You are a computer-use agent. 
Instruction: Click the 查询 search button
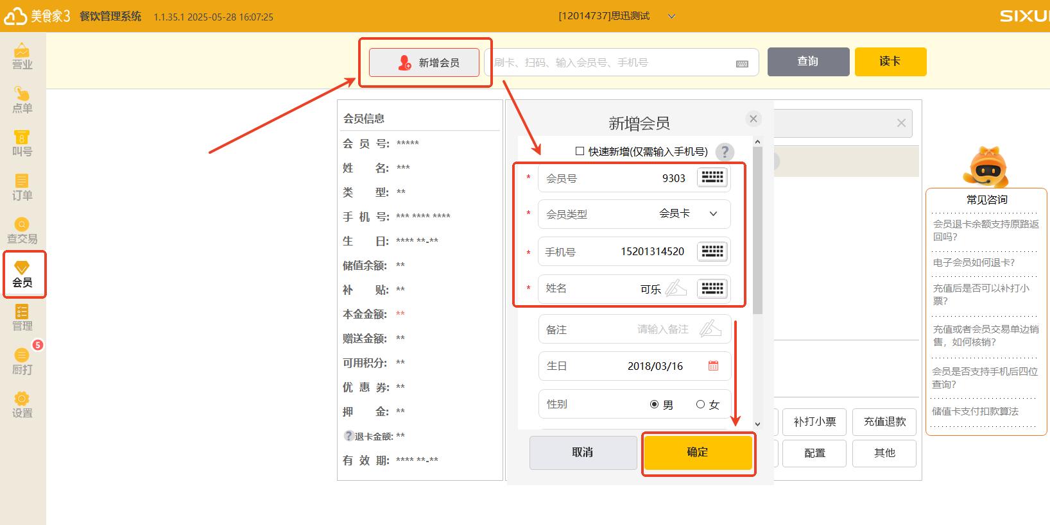coord(808,62)
